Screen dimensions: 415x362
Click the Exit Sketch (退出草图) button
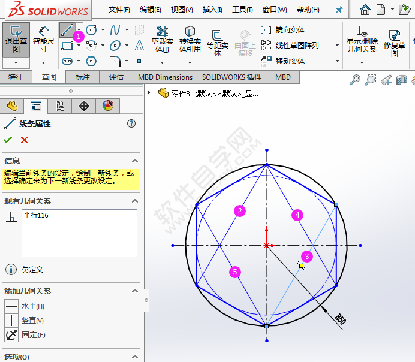coord(16,40)
